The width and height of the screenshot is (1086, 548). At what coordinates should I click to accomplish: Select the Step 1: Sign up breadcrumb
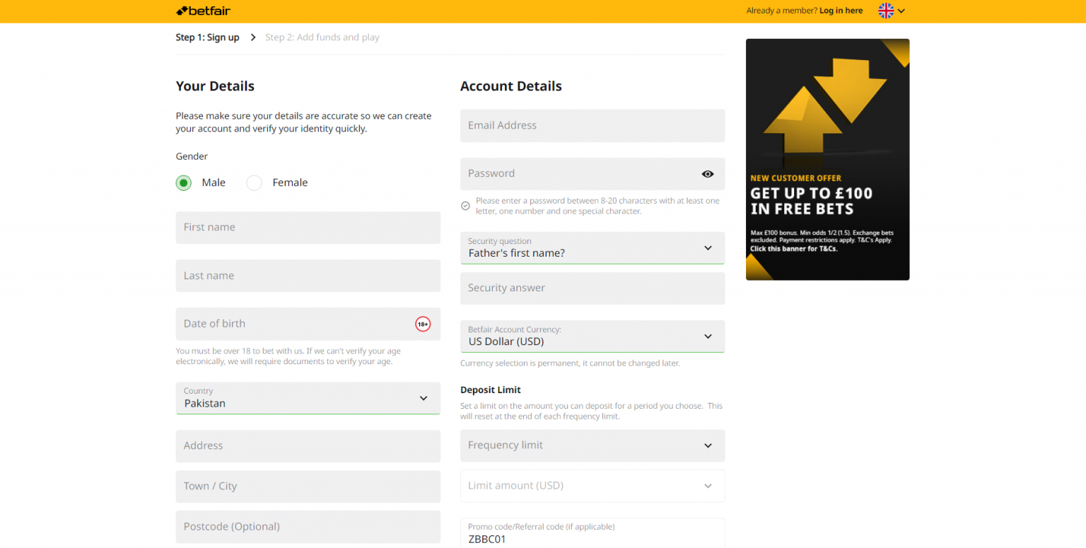click(207, 37)
